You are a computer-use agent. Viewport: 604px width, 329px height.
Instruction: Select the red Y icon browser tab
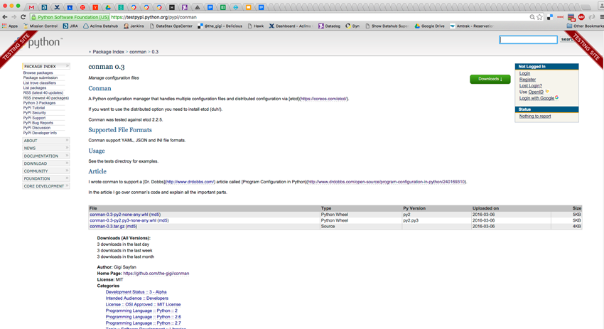pos(95,7)
